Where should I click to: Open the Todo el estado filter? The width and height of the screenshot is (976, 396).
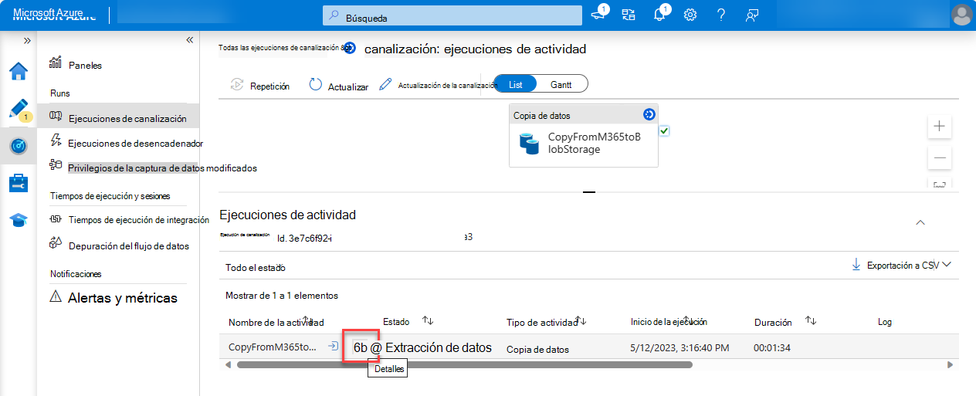click(256, 268)
